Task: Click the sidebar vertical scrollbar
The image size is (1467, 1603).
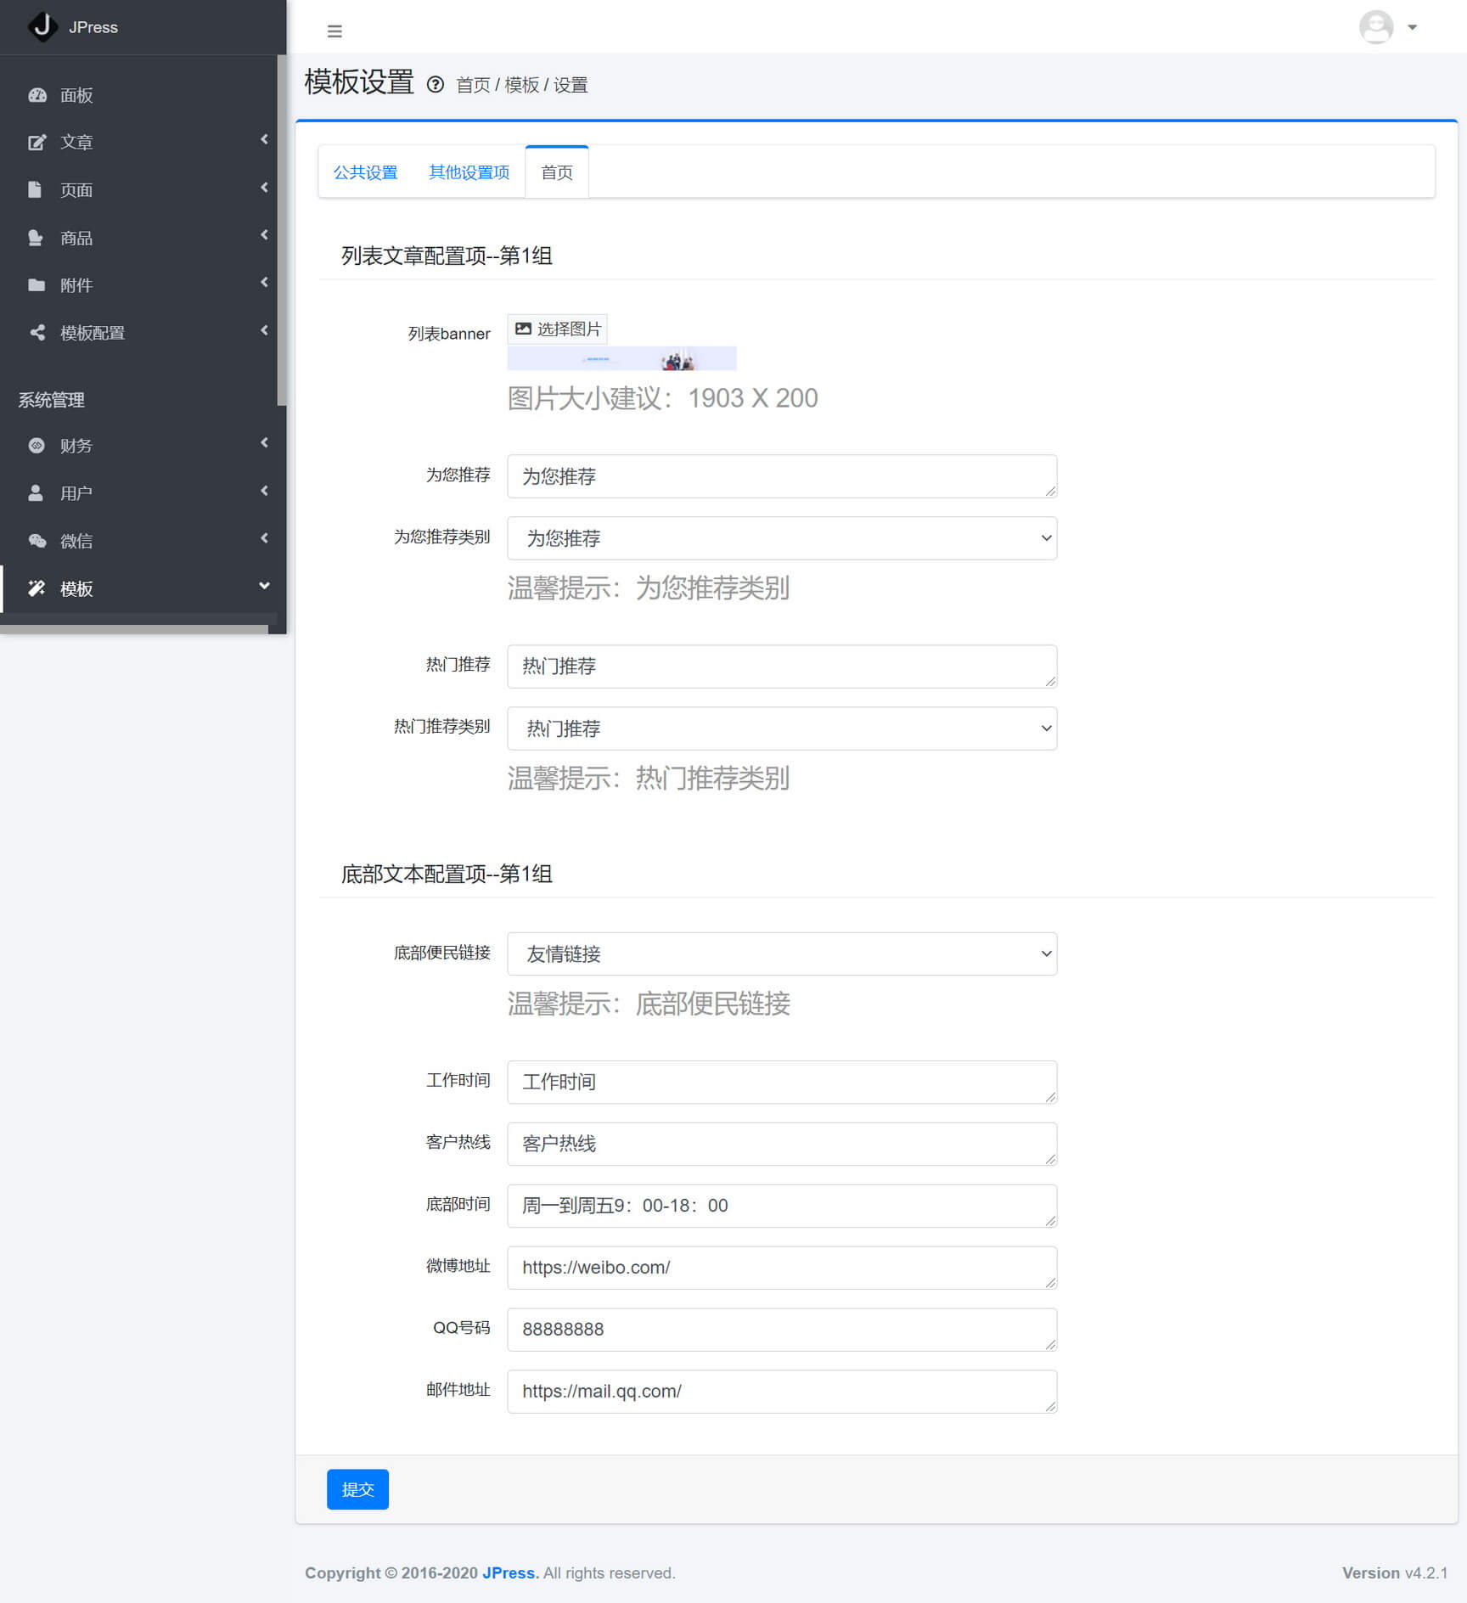Action: [x=282, y=231]
